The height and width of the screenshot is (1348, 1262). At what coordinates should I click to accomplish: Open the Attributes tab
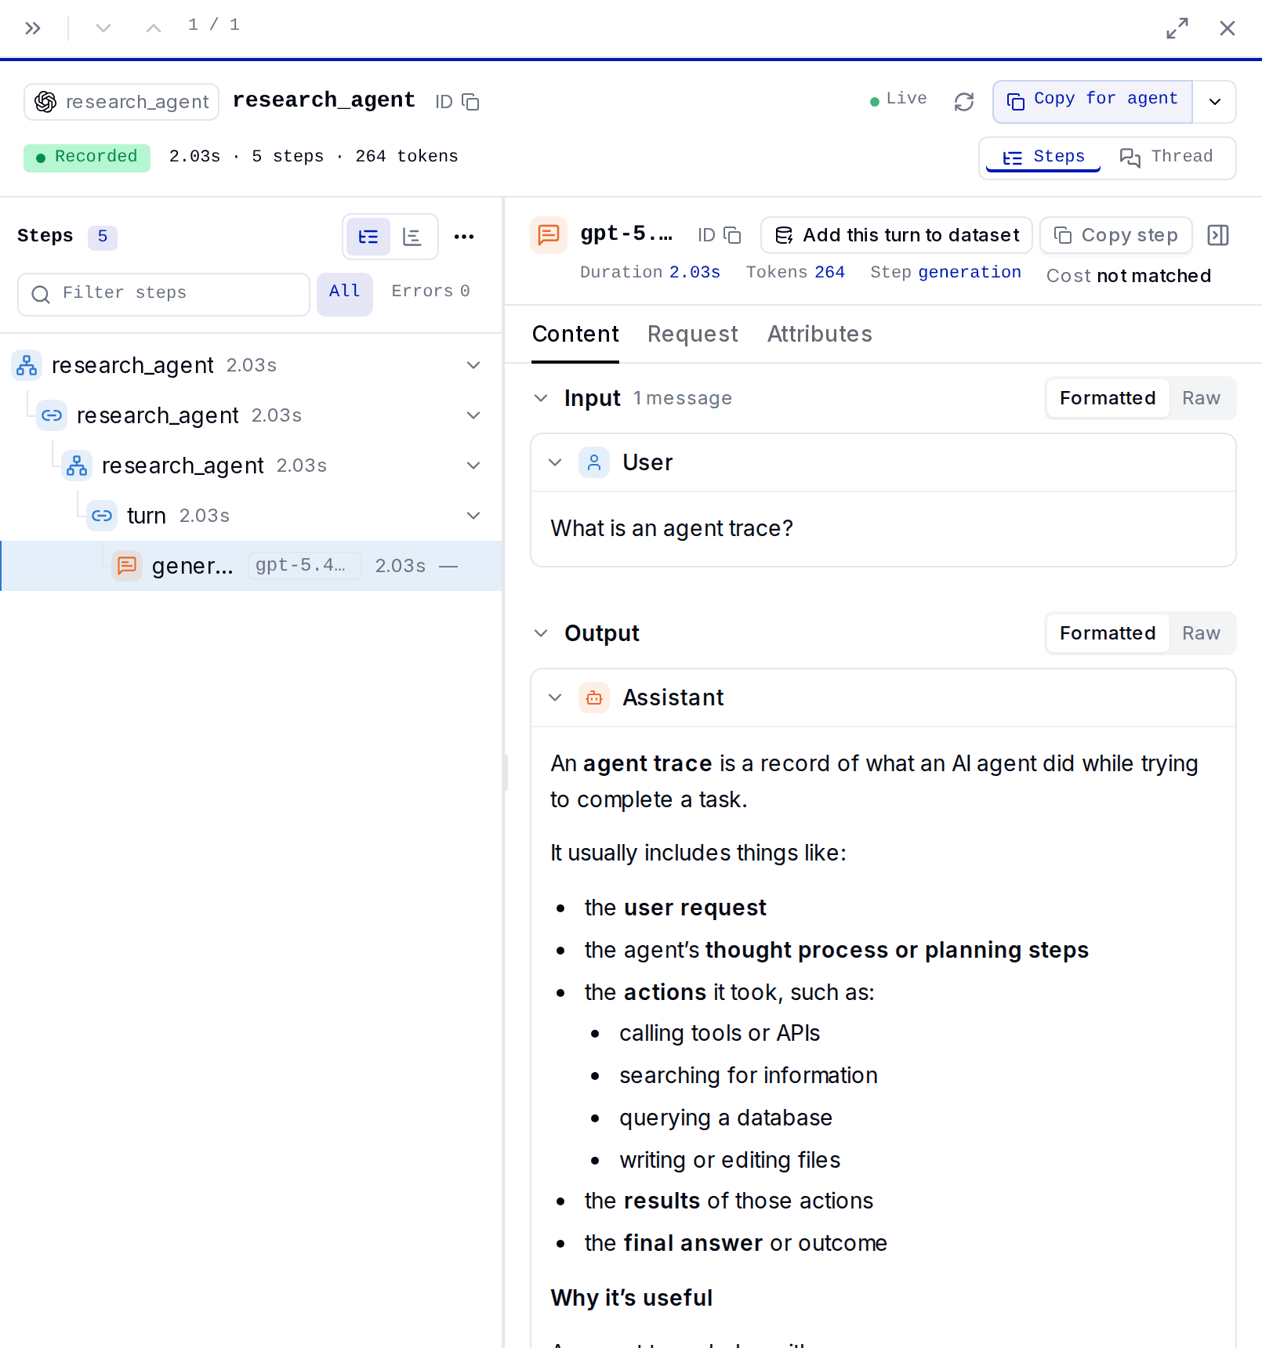(x=820, y=335)
